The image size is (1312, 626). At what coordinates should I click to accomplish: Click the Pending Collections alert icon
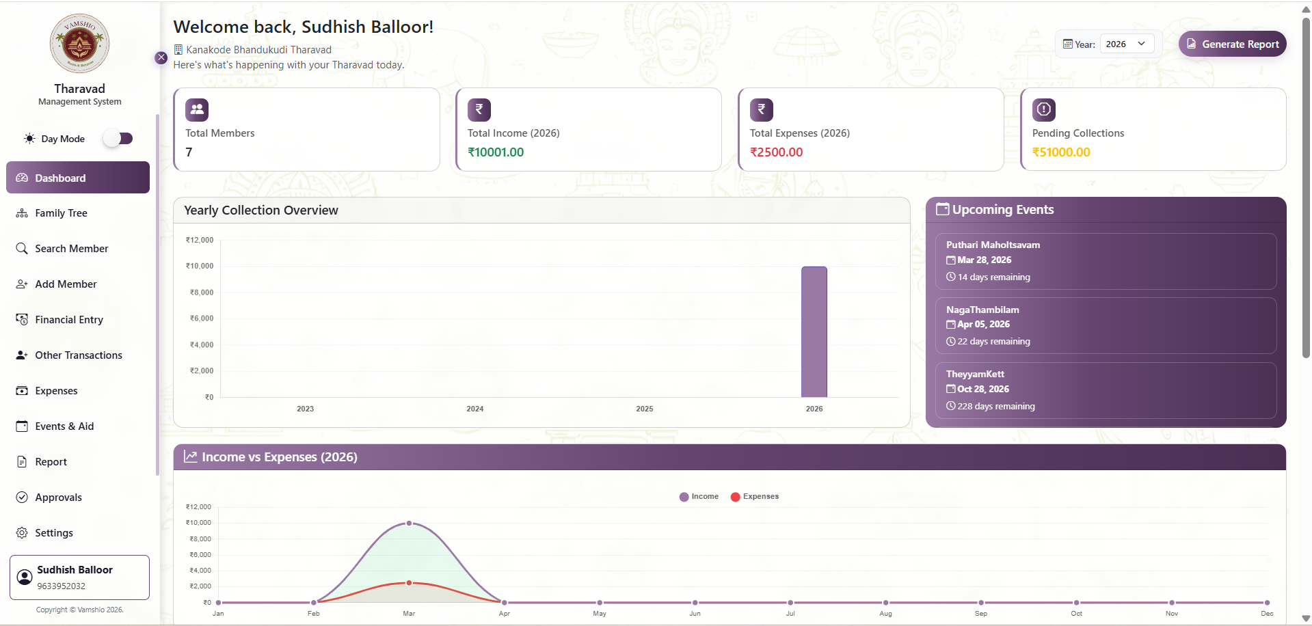[x=1043, y=109]
